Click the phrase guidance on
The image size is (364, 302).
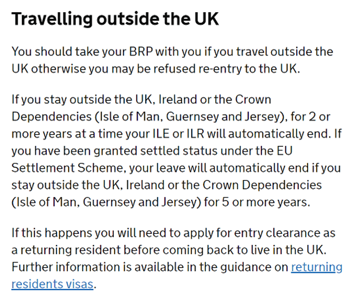coord(254,267)
